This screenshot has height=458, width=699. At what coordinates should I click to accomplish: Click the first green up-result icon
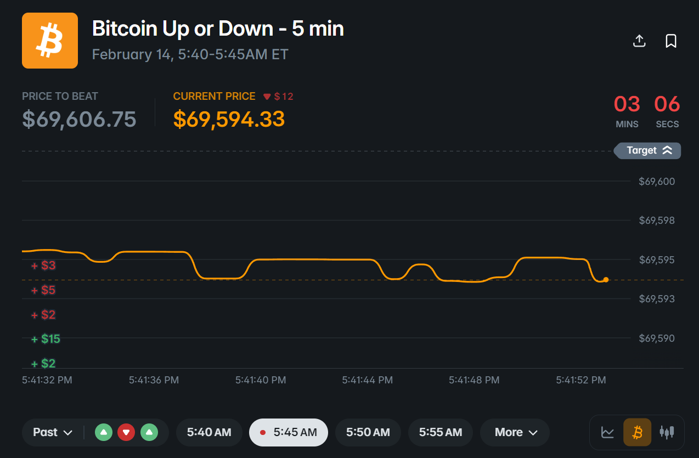click(103, 432)
